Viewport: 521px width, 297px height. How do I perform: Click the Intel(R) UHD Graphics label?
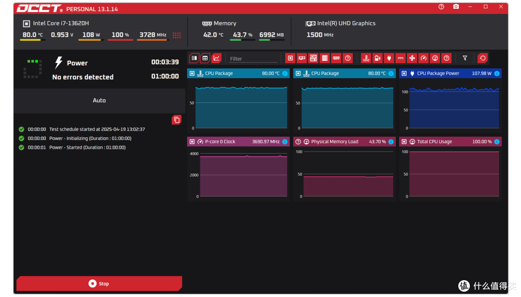pos(346,23)
